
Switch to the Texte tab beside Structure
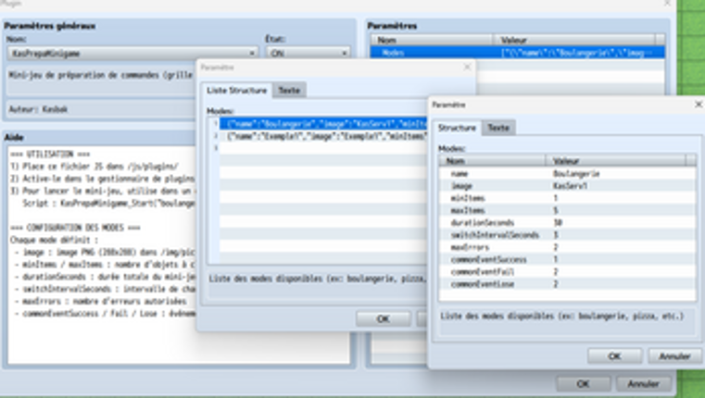point(498,128)
